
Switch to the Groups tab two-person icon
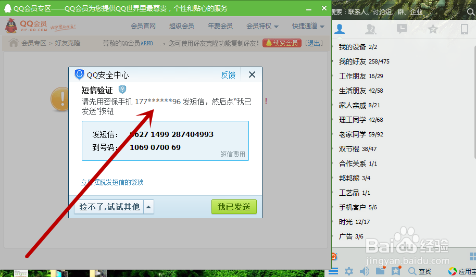pyautogui.click(x=370, y=29)
